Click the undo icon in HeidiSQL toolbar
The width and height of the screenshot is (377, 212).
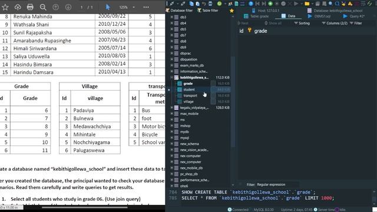[204, 4]
